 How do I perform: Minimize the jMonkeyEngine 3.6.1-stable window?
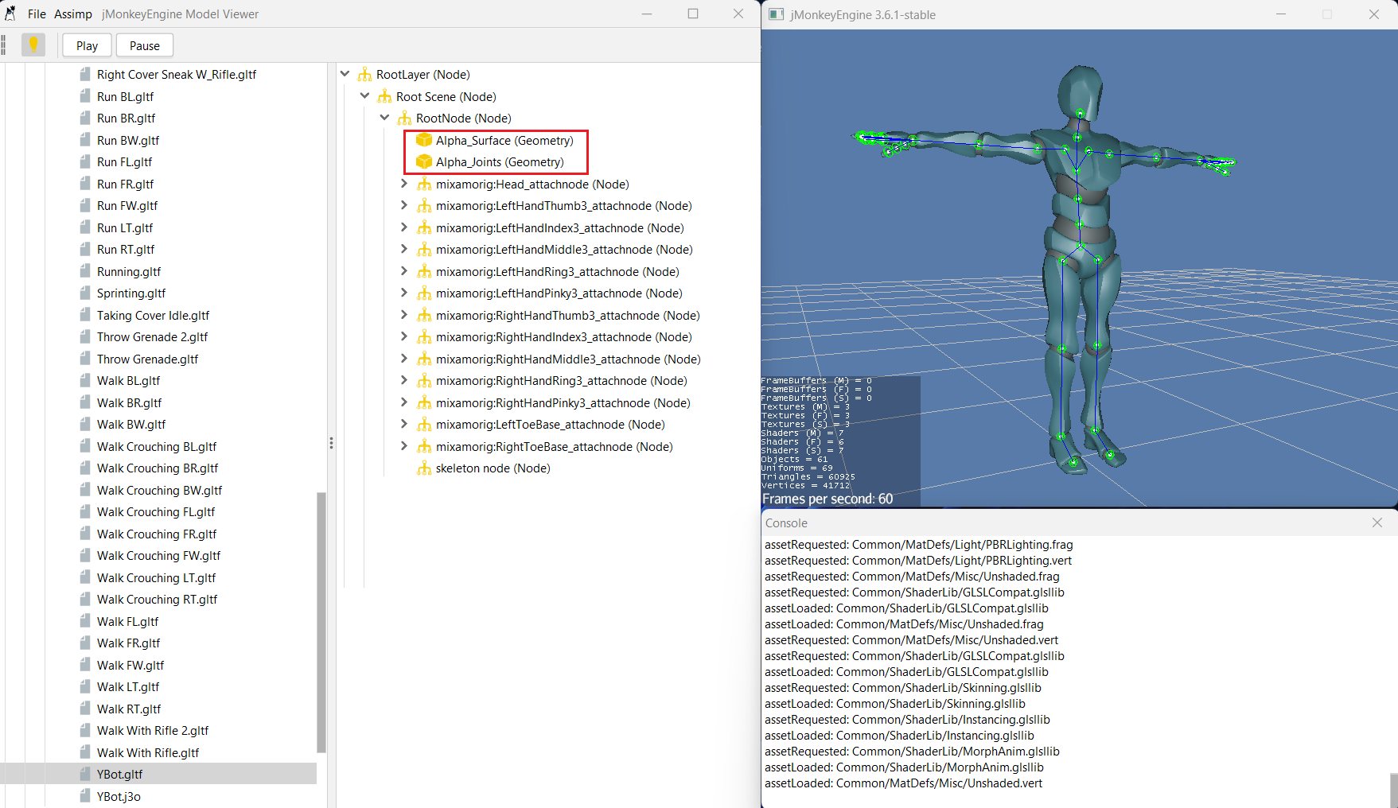point(1281,14)
